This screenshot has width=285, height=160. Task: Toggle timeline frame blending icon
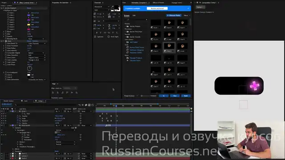[86, 105]
